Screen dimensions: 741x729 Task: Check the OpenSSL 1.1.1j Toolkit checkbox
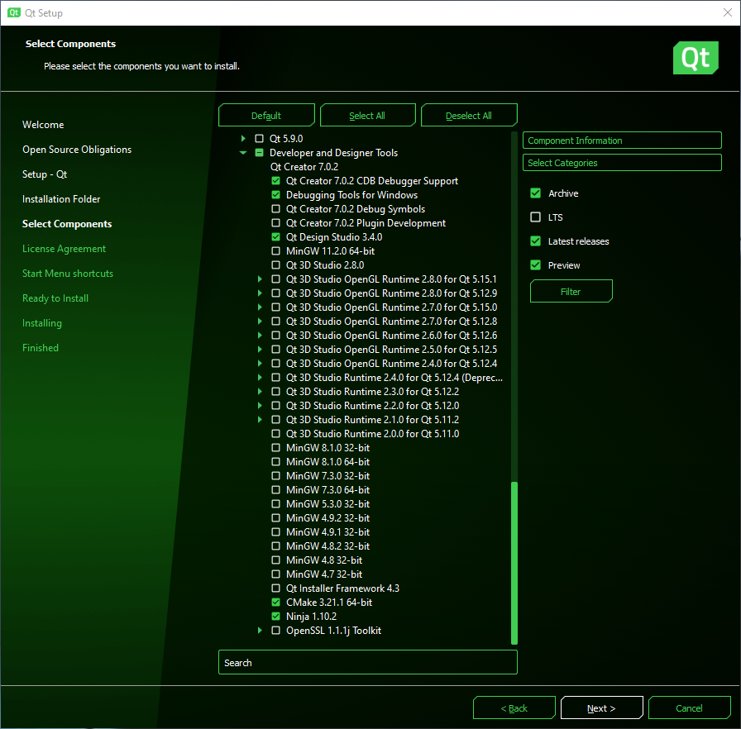pos(276,631)
